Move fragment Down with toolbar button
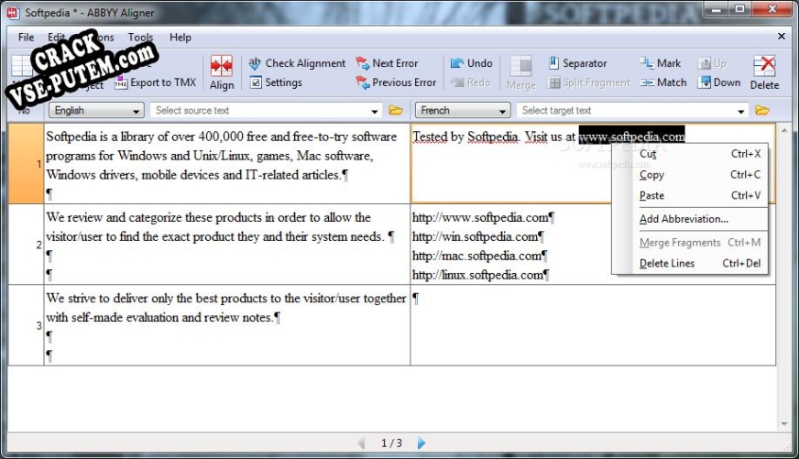The width and height of the screenshot is (799, 459). [719, 82]
